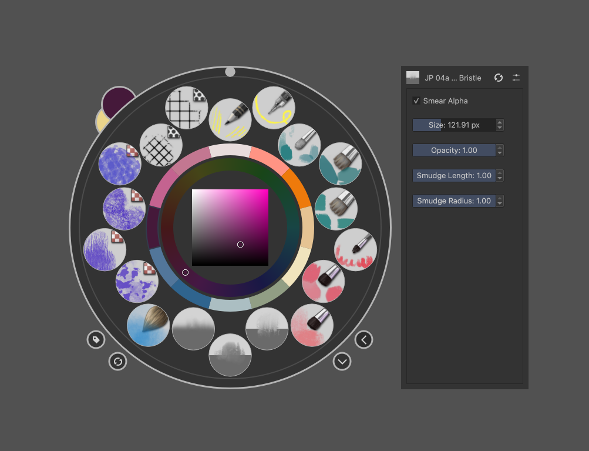Select the blue watercolor brush preset
589x451 pixels.
point(148,325)
